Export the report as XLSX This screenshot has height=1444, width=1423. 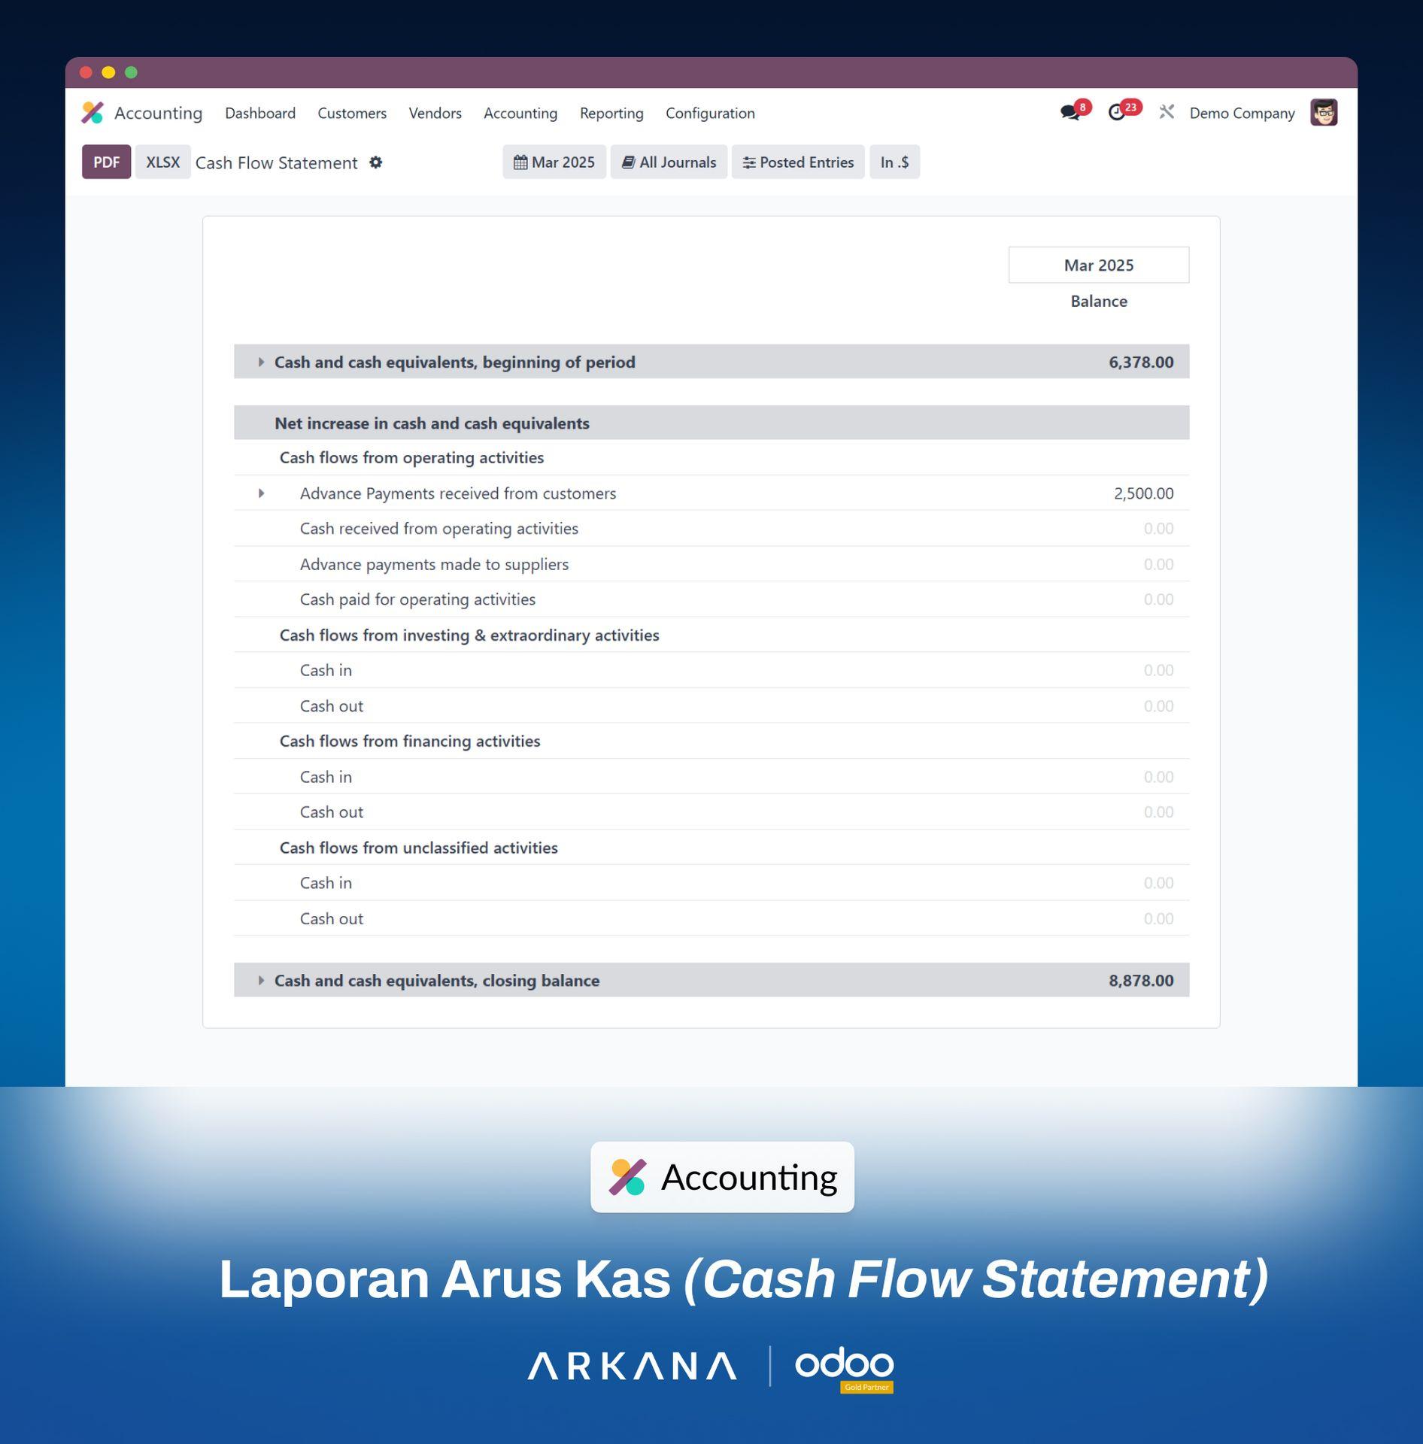[x=162, y=162]
